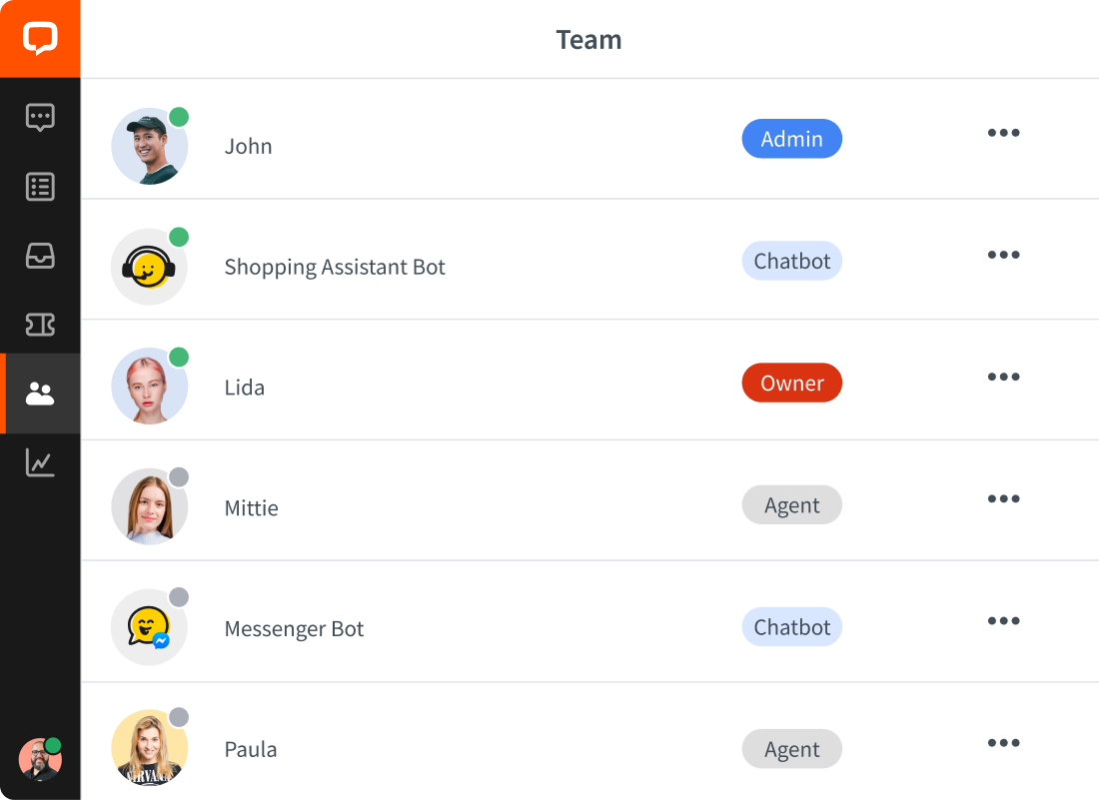Open options menu for John
Image resolution: width=1099 pixels, height=800 pixels.
point(1003,133)
